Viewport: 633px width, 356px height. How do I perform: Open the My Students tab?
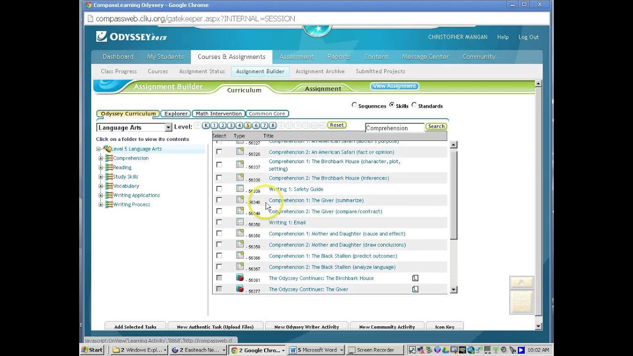pos(165,57)
